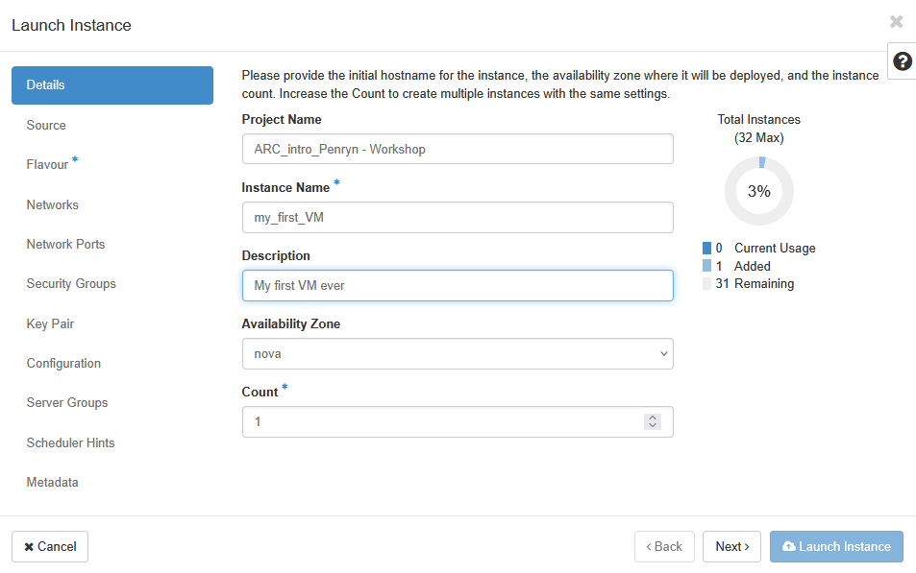
Task: Click the 'Count' field label
Action: click(x=260, y=393)
